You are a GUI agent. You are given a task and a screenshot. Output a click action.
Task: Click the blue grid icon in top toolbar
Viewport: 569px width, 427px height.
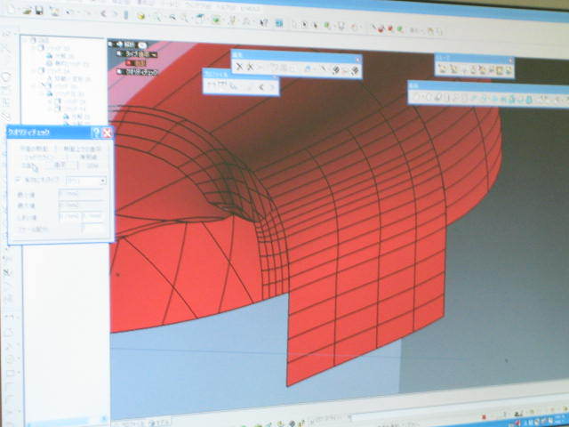point(279,24)
